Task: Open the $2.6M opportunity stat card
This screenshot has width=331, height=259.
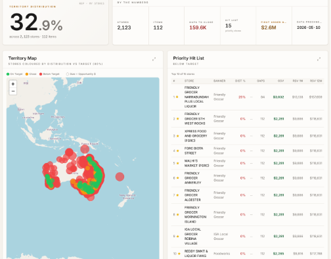Action: [x=274, y=26]
